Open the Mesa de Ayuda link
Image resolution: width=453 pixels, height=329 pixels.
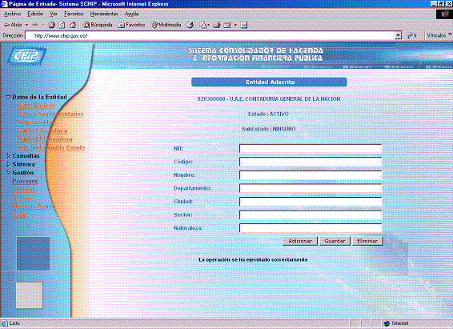click(x=34, y=207)
